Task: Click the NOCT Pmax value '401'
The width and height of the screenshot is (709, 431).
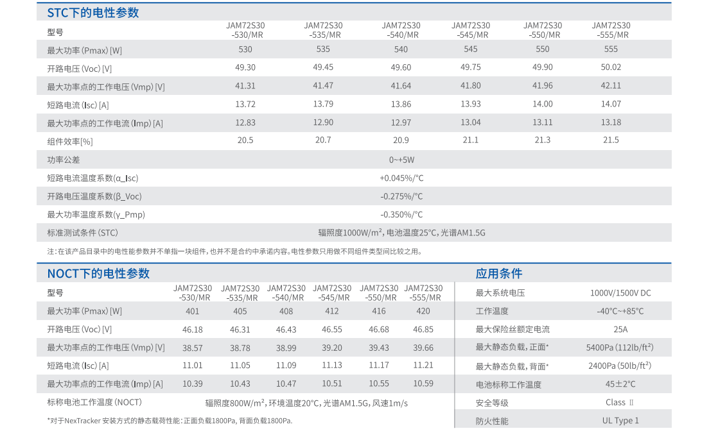Action: [x=193, y=311]
